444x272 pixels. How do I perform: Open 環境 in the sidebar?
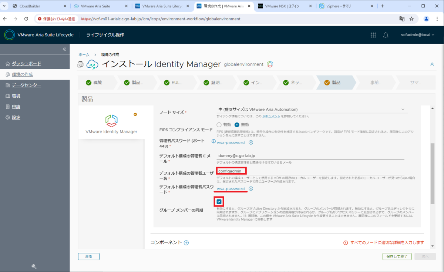(x=16, y=96)
